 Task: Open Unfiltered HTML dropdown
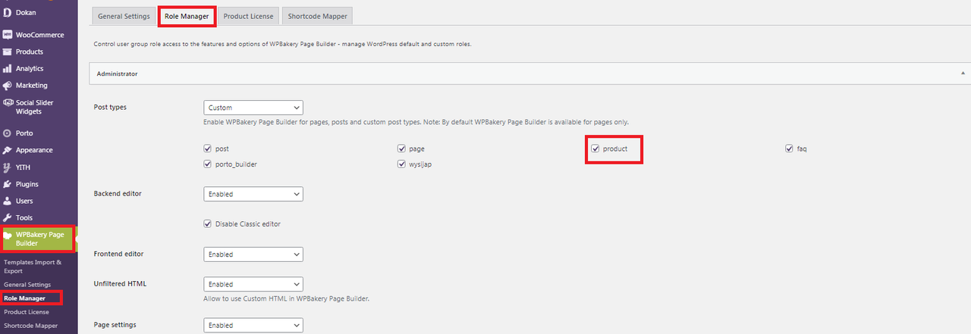pyautogui.click(x=253, y=284)
